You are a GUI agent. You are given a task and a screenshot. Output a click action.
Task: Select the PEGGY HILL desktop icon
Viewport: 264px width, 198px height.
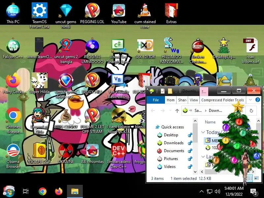click(92, 83)
